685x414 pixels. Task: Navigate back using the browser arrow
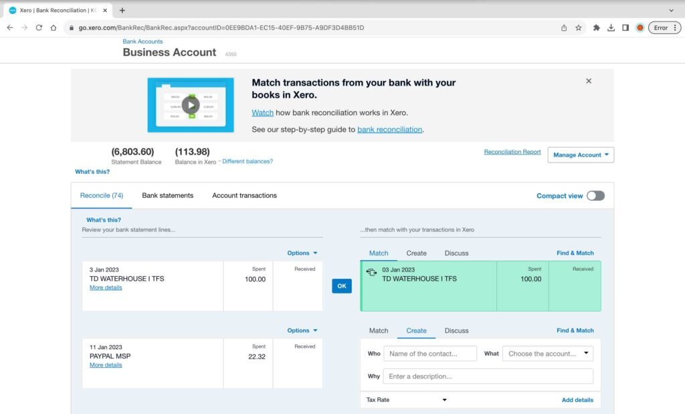[9, 28]
